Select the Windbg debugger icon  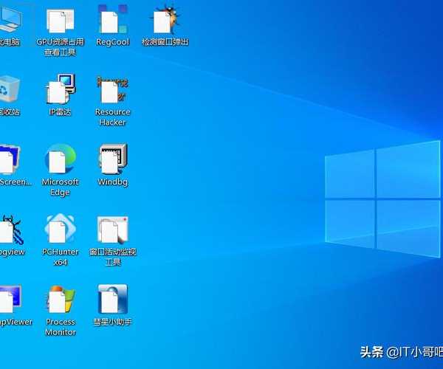(112, 160)
